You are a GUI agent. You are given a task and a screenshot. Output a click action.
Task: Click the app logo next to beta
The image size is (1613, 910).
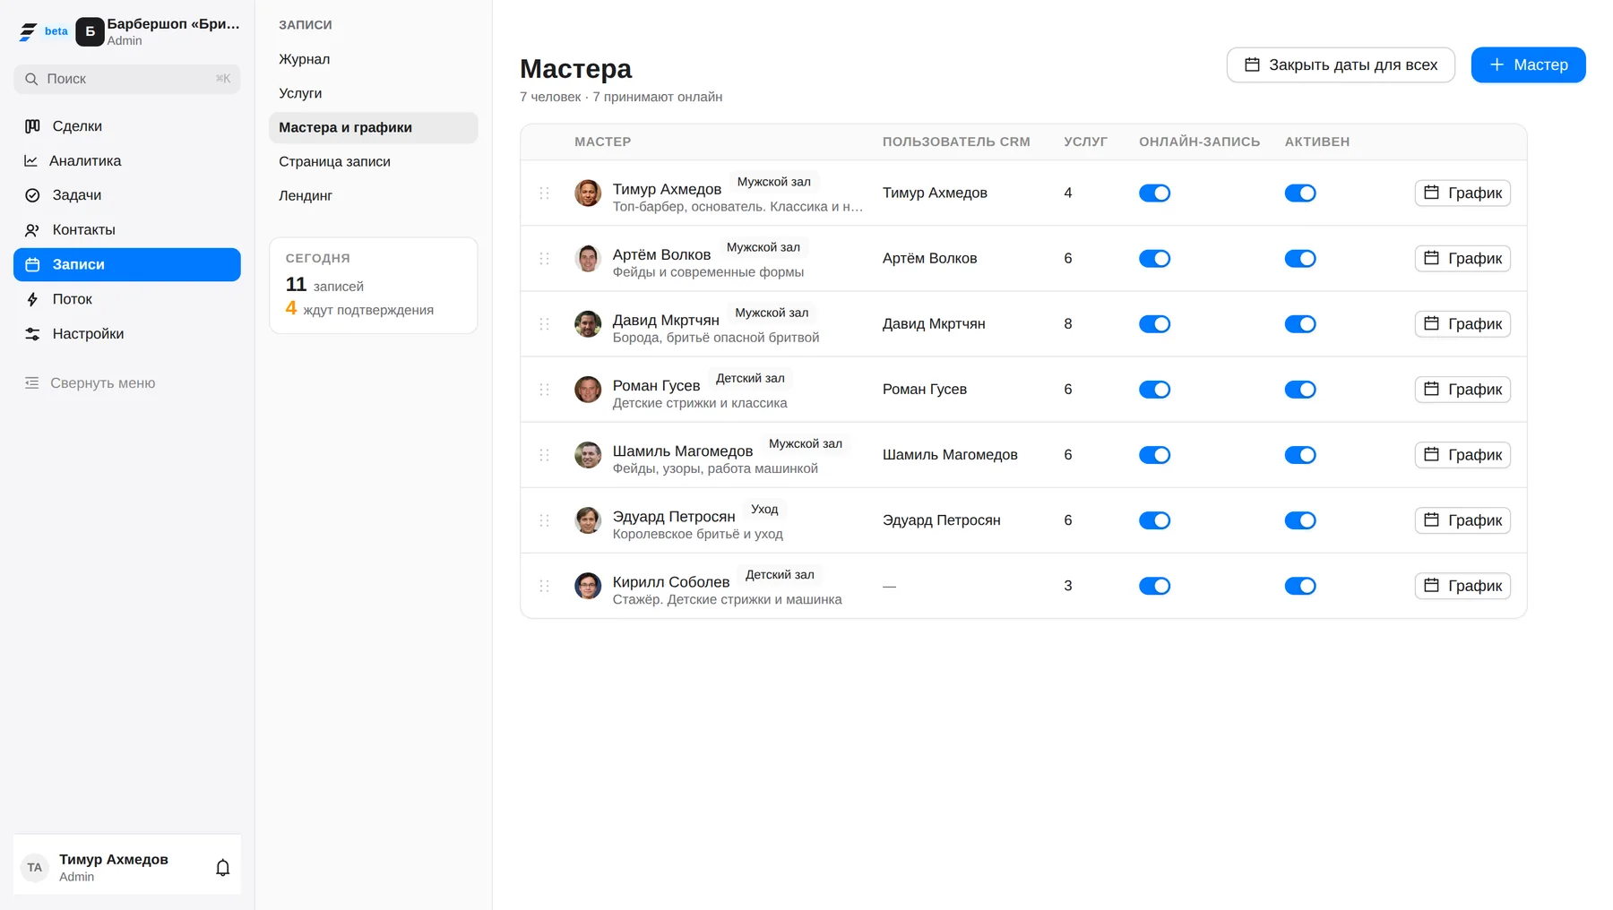point(28,31)
